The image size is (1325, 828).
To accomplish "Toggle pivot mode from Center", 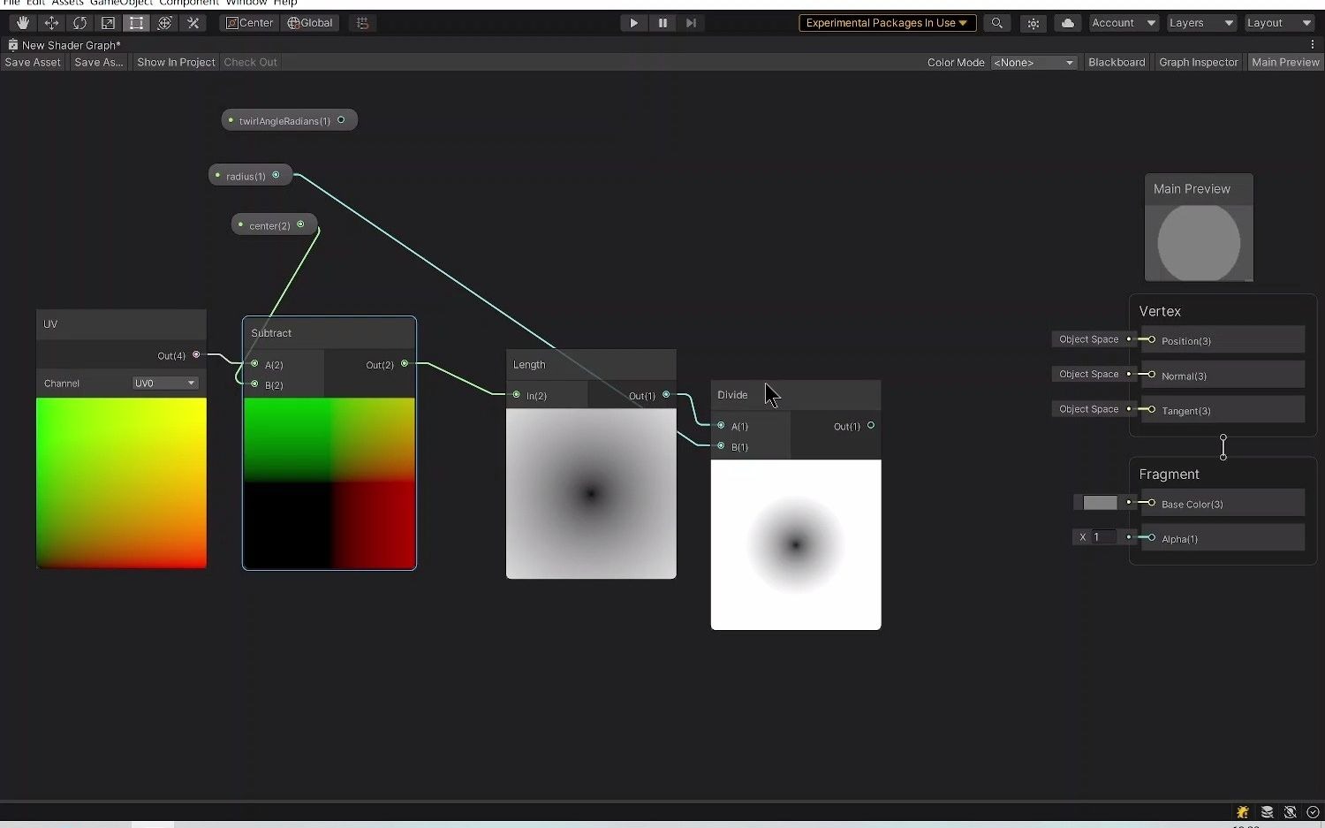I will (x=249, y=23).
